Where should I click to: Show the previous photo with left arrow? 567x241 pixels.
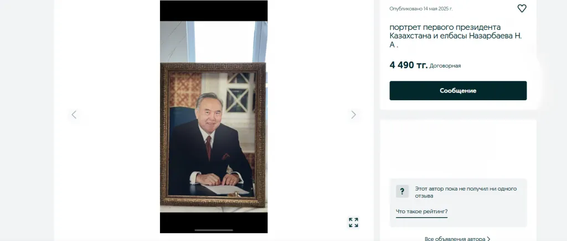pyautogui.click(x=74, y=115)
